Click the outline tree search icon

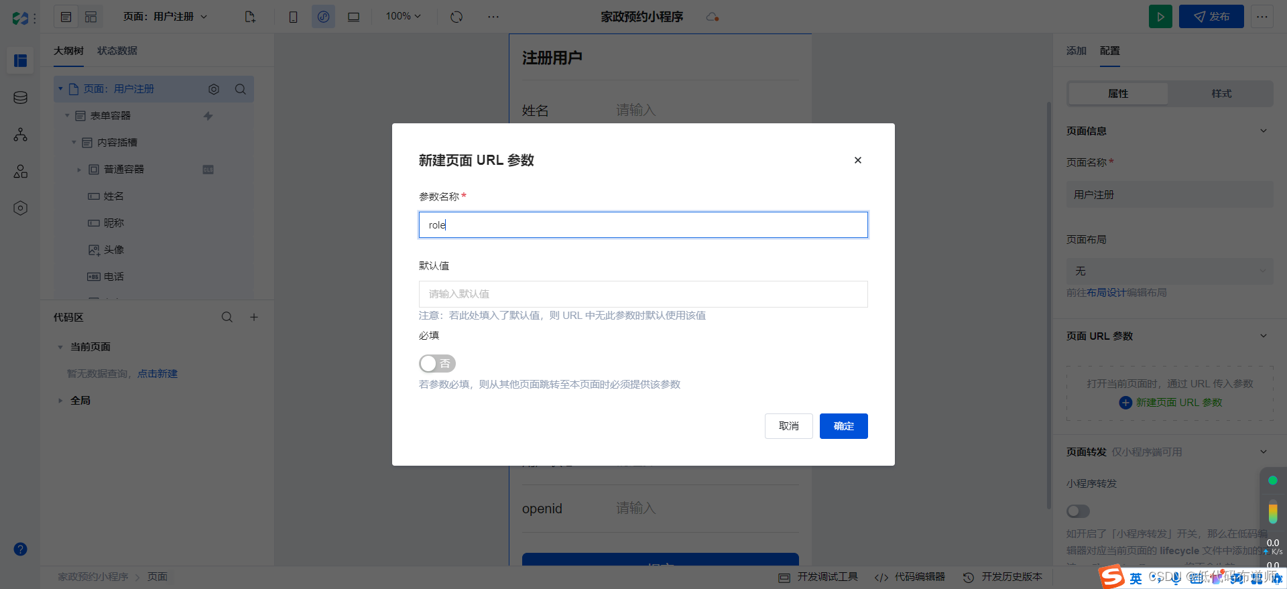[x=240, y=89]
